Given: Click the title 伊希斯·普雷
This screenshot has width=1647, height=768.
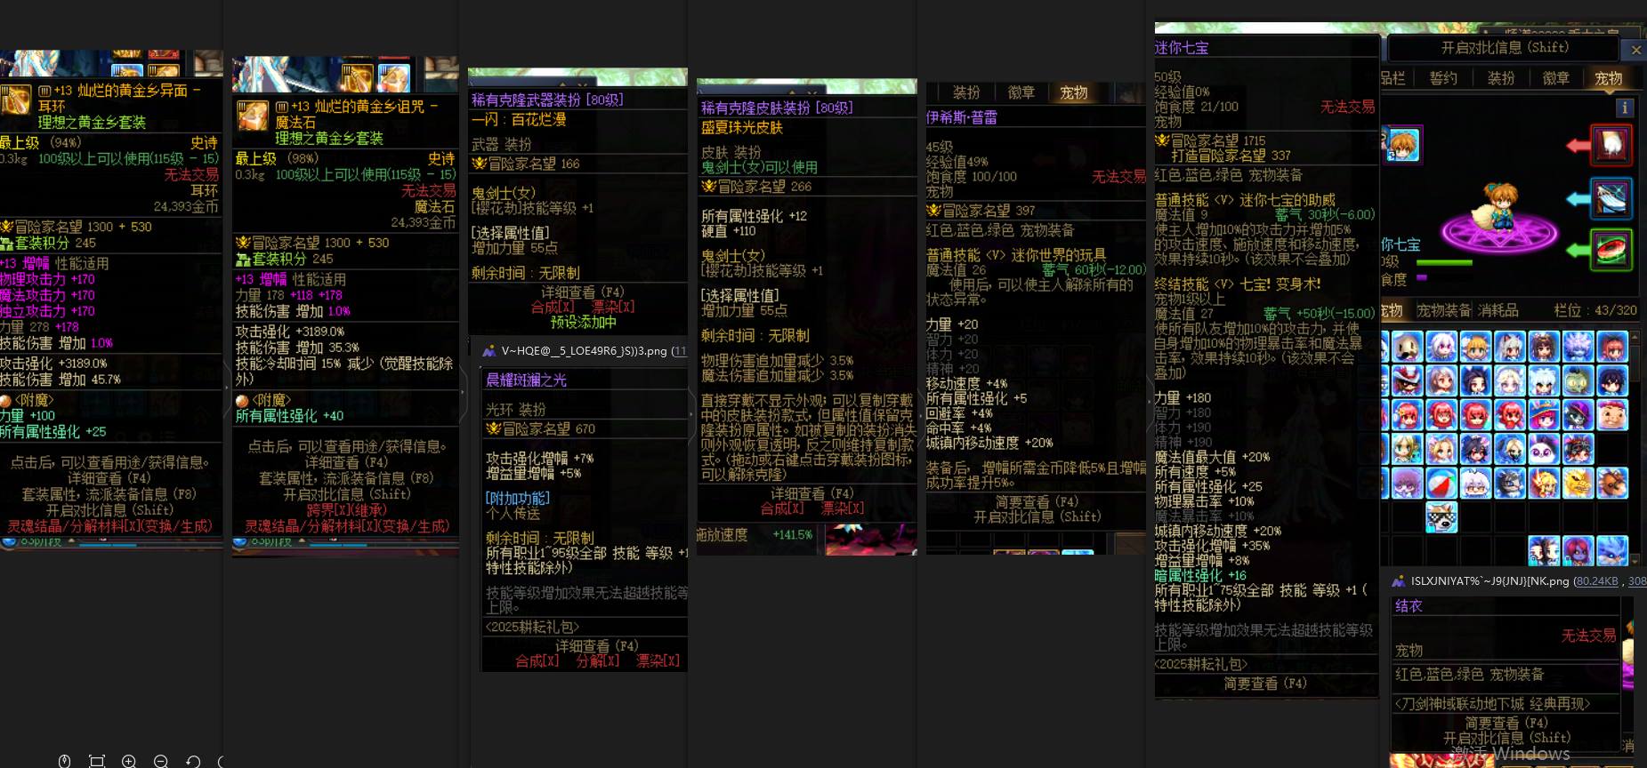Looking at the screenshot, I should click(961, 117).
